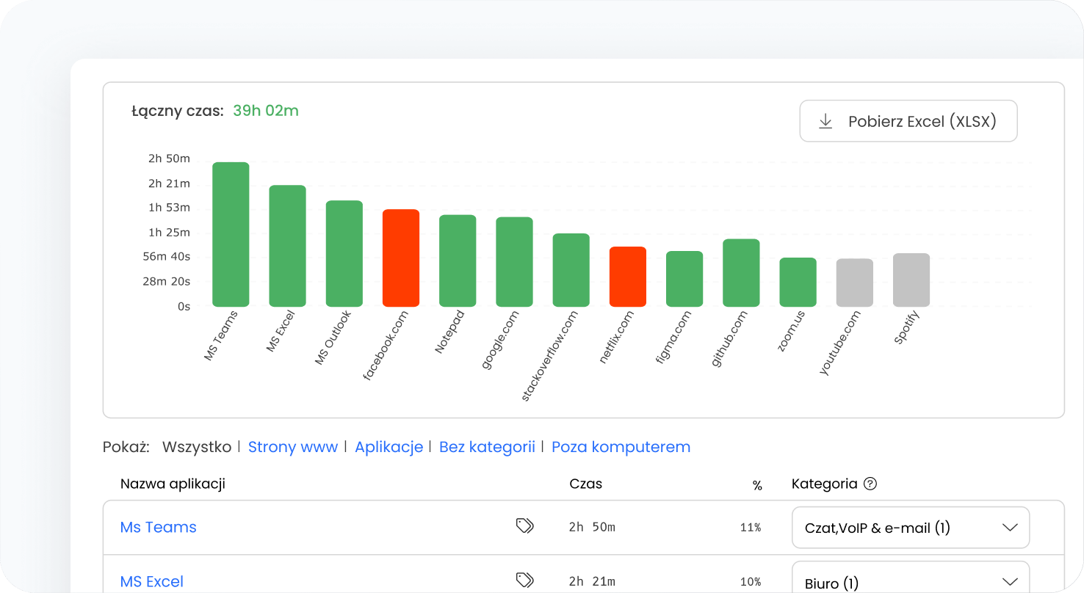1084x593 pixels.
Task: Show the Wszystko filter view
Action: tap(196, 447)
